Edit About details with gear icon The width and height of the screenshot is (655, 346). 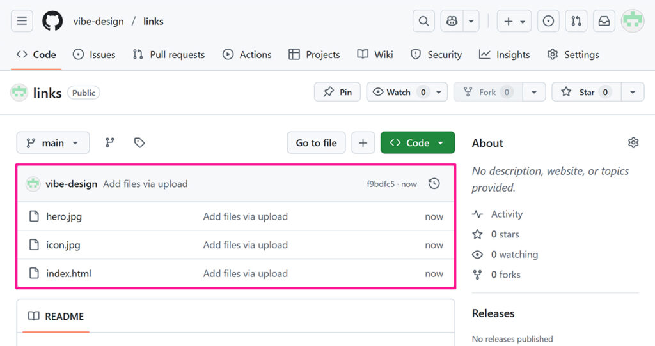(633, 142)
